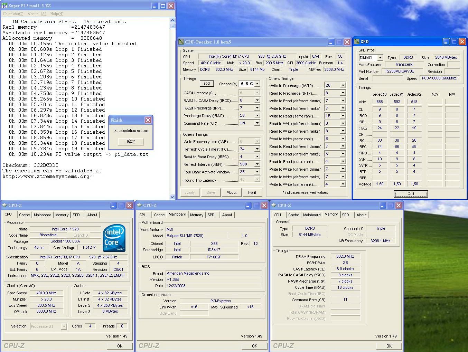Open the Channel(s) A B C dropdown
This screenshot has width=468, height=352.
coord(257,84)
